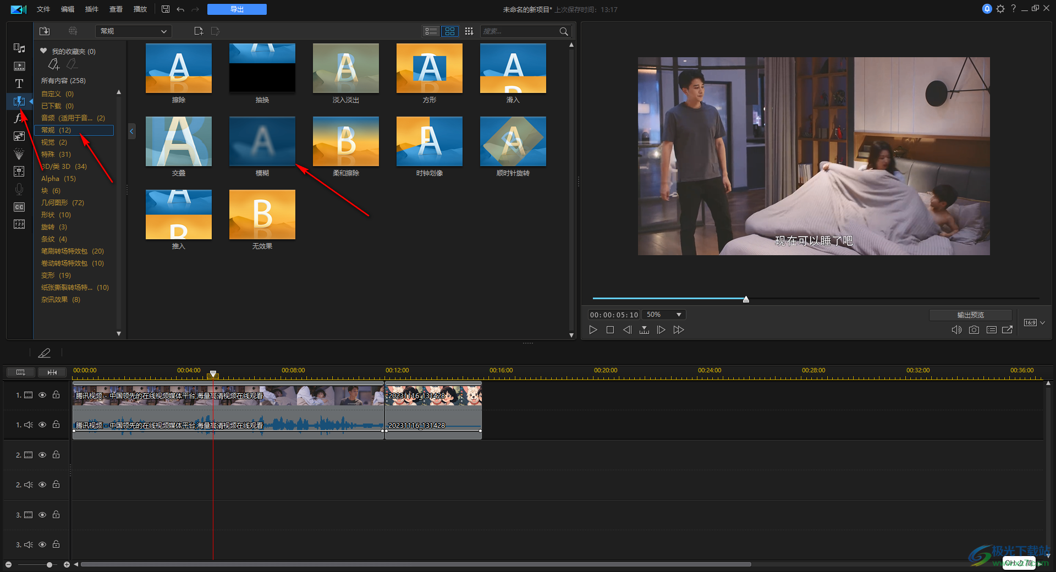Open the subtitle CC room icon
Screen dimensions: 1056x572
[19, 207]
